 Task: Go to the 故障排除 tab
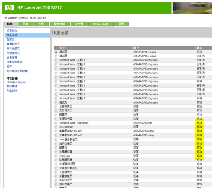60,24
